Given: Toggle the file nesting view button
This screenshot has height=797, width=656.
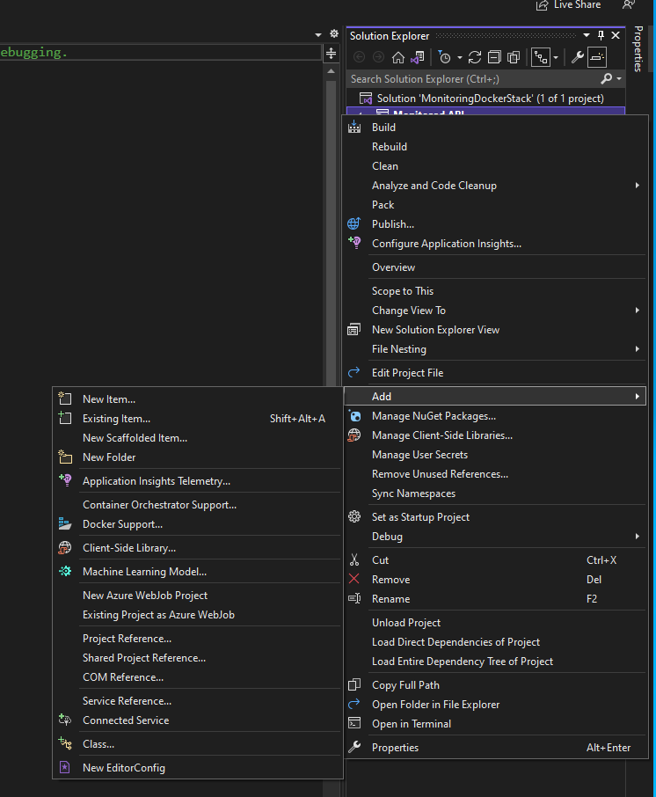Looking at the screenshot, I should click(x=541, y=57).
